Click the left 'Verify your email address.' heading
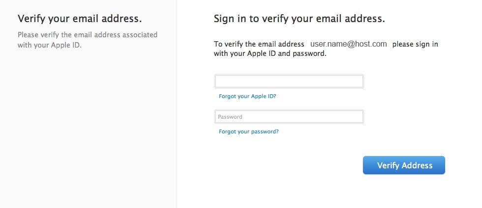The image size is (482, 208). pyautogui.click(x=80, y=19)
